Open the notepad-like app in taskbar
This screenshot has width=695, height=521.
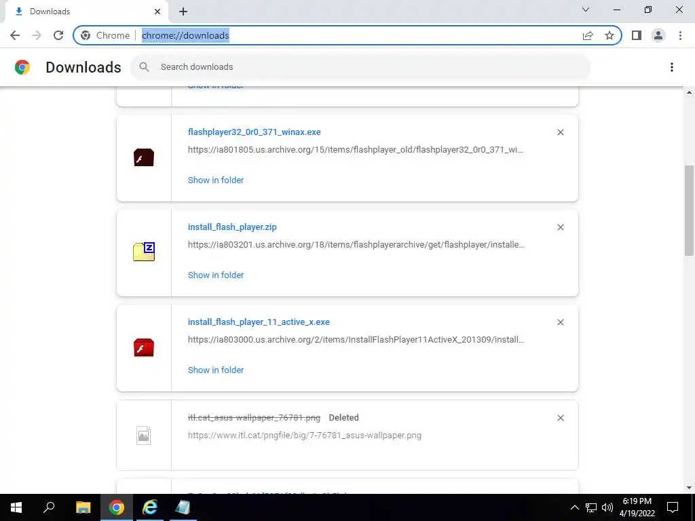click(x=183, y=507)
